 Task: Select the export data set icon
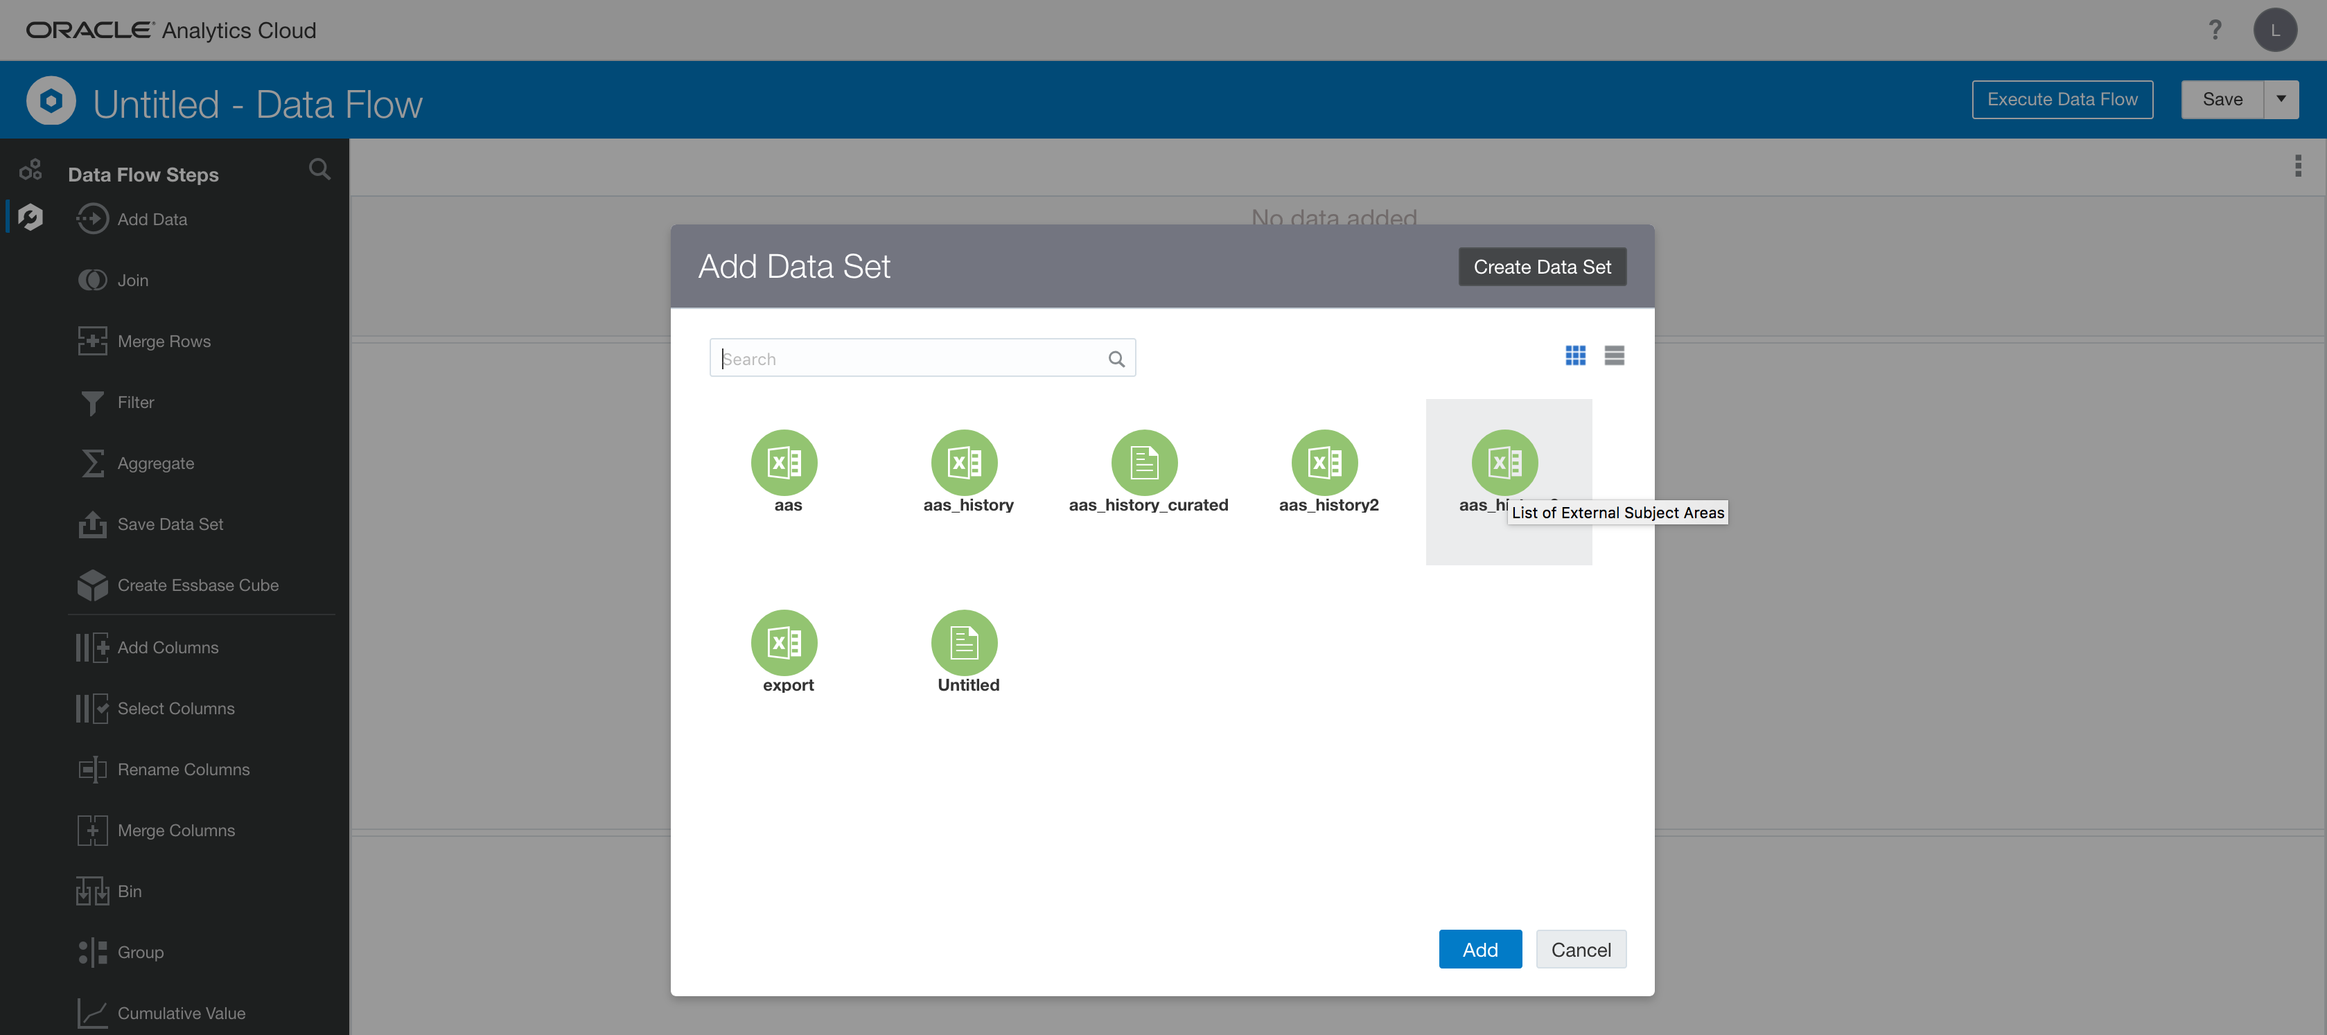[784, 642]
